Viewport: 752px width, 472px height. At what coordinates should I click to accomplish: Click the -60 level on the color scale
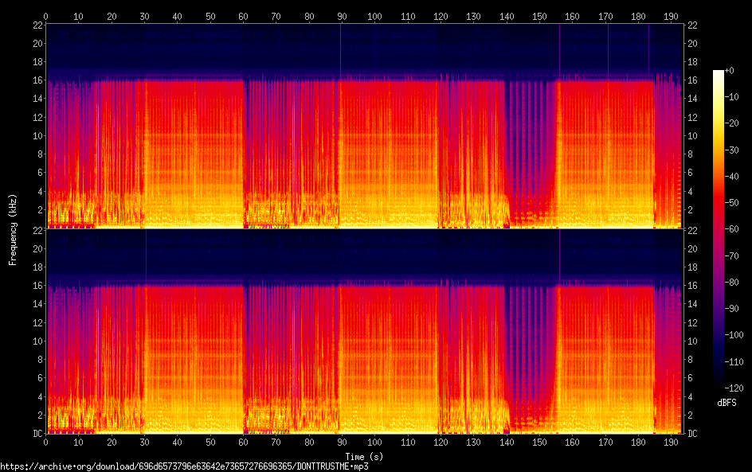719,231
